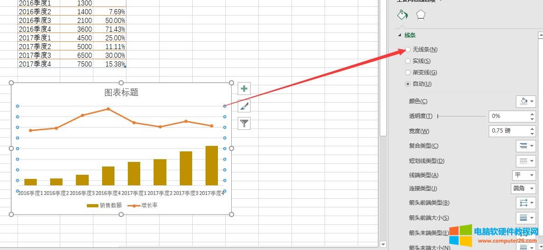Screen dimensions: 543x250
Task: Decrease the 宽度 value with down arrow
Action: pos(532,134)
